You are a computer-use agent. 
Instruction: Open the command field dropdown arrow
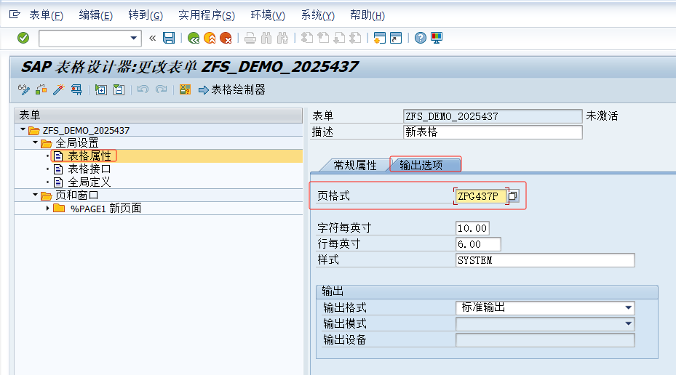point(134,39)
